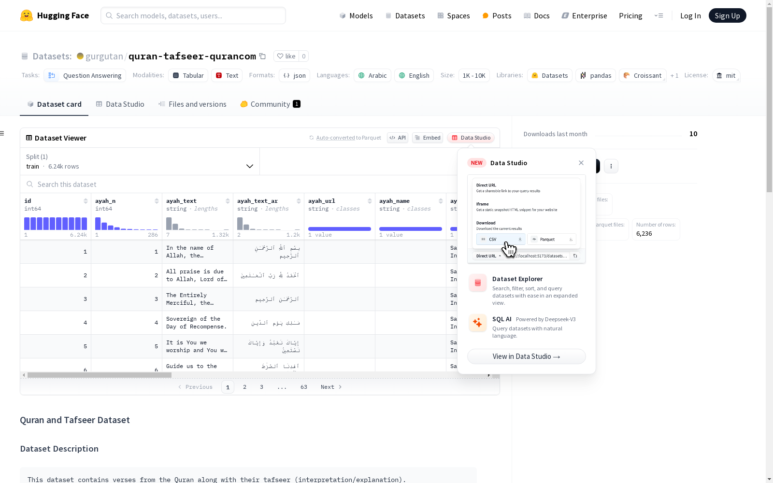
Task: Click the like heart button
Action: point(286,56)
